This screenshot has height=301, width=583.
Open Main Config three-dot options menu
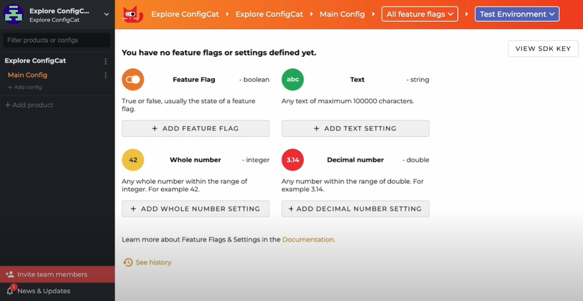pyautogui.click(x=105, y=75)
